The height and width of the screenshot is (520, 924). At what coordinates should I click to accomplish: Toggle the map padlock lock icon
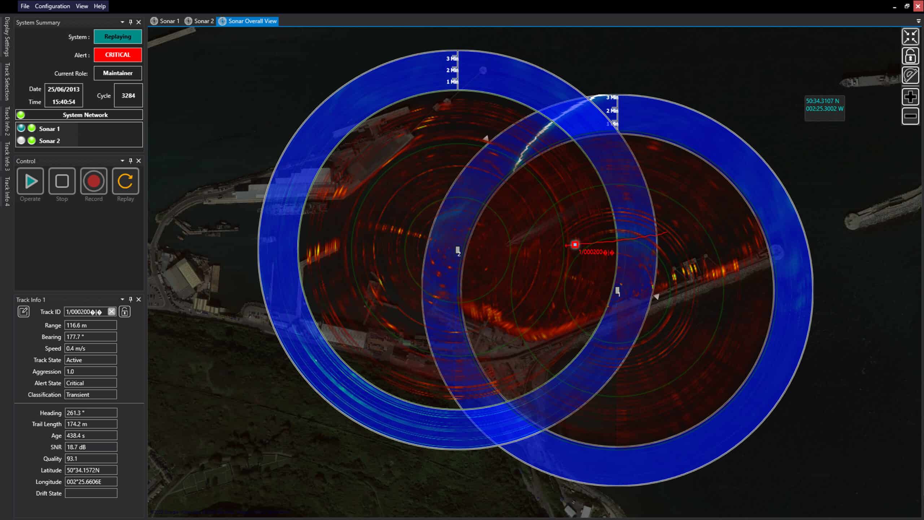coord(910,56)
